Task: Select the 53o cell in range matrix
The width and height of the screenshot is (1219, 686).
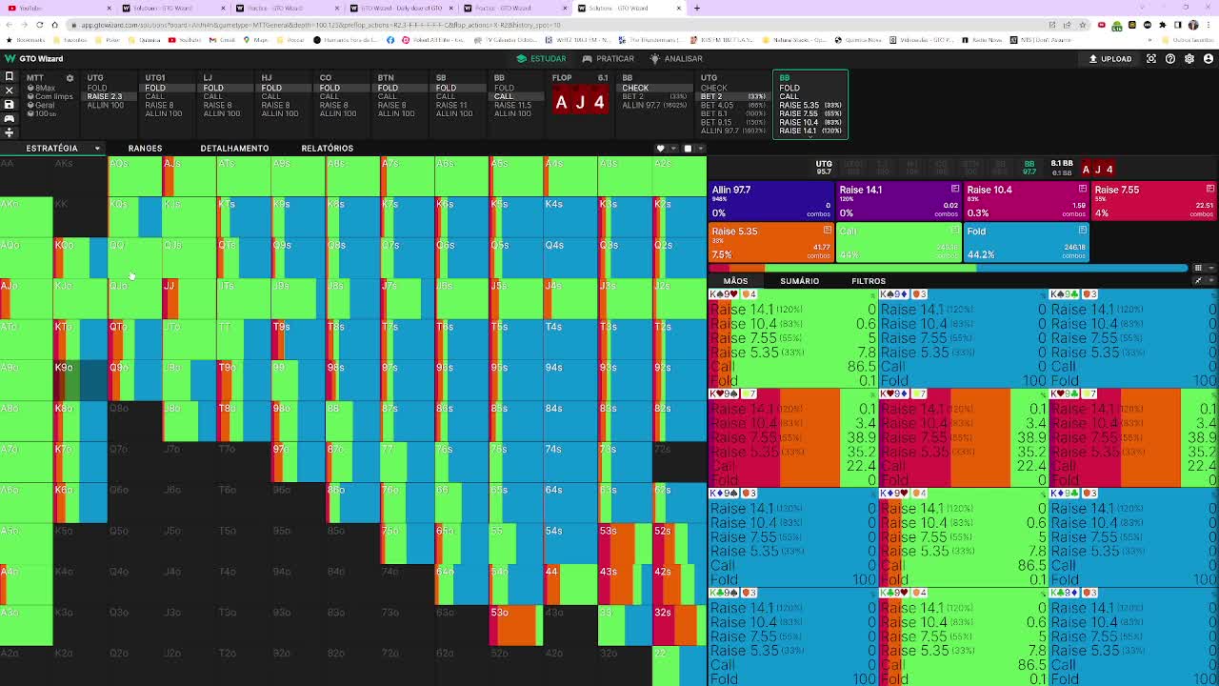Action: point(516,626)
